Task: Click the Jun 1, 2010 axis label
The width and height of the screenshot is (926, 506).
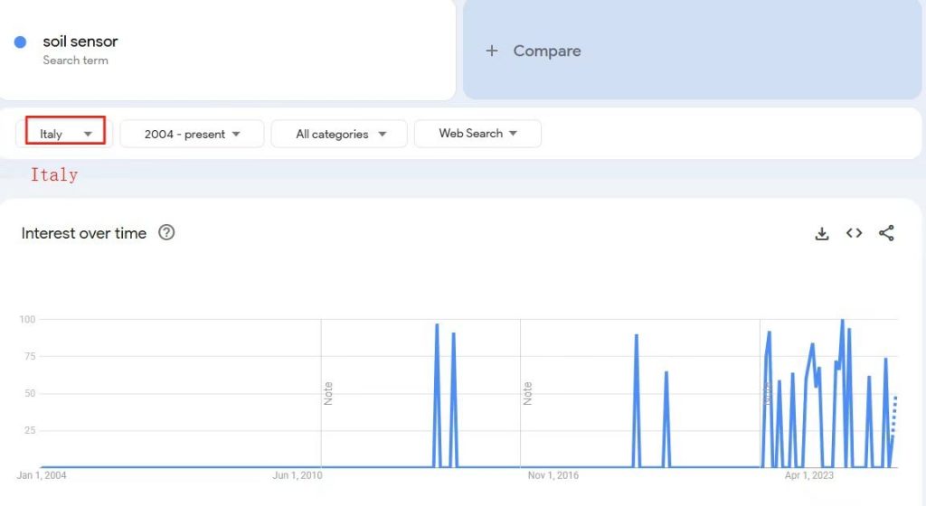Action: [297, 475]
